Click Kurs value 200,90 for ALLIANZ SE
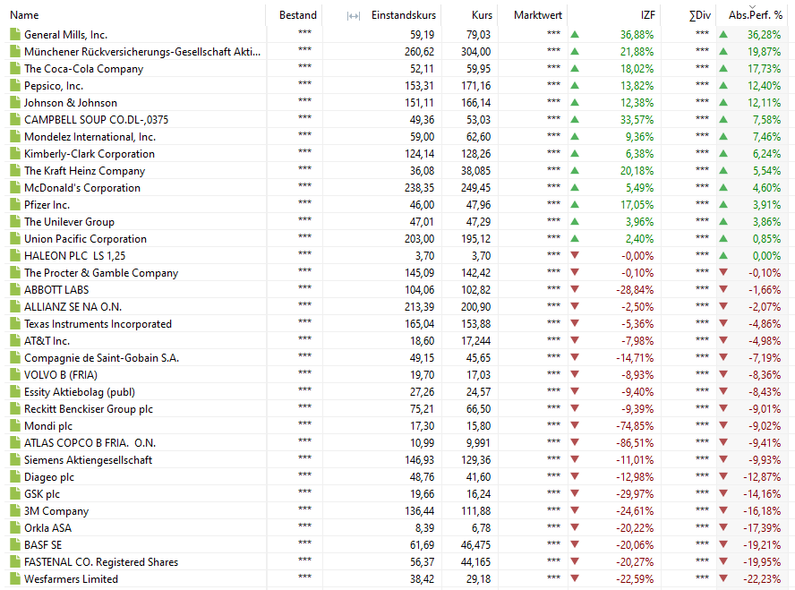The width and height of the screenshot is (795, 590). click(x=475, y=307)
